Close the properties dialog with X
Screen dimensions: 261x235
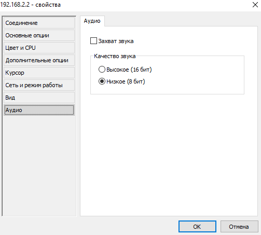[255, 5]
